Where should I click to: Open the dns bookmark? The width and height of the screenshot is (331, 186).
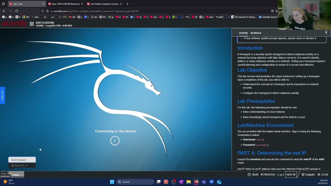point(94,17)
